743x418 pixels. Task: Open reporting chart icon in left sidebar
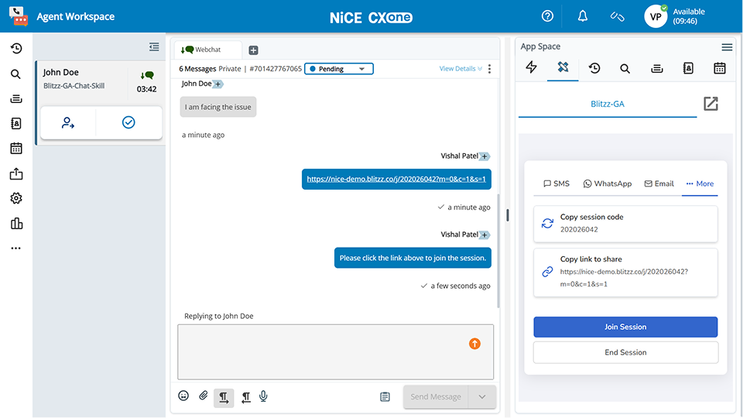pyautogui.click(x=16, y=223)
